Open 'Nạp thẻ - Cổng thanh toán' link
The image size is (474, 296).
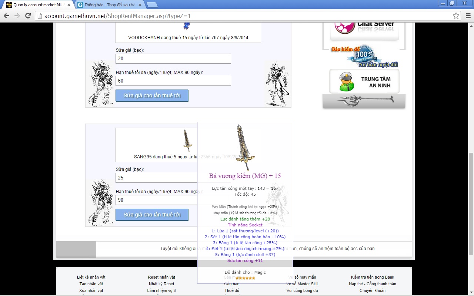373,284
